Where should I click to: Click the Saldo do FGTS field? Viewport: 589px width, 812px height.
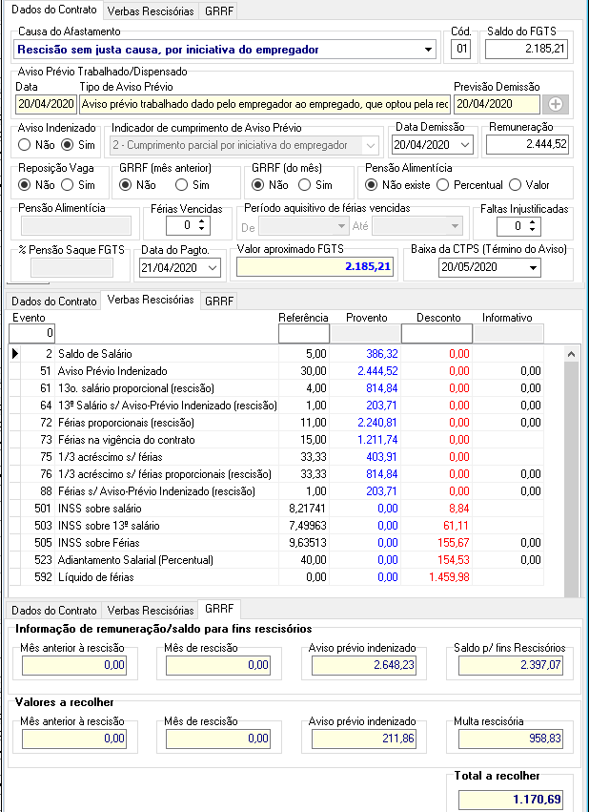[x=526, y=50]
